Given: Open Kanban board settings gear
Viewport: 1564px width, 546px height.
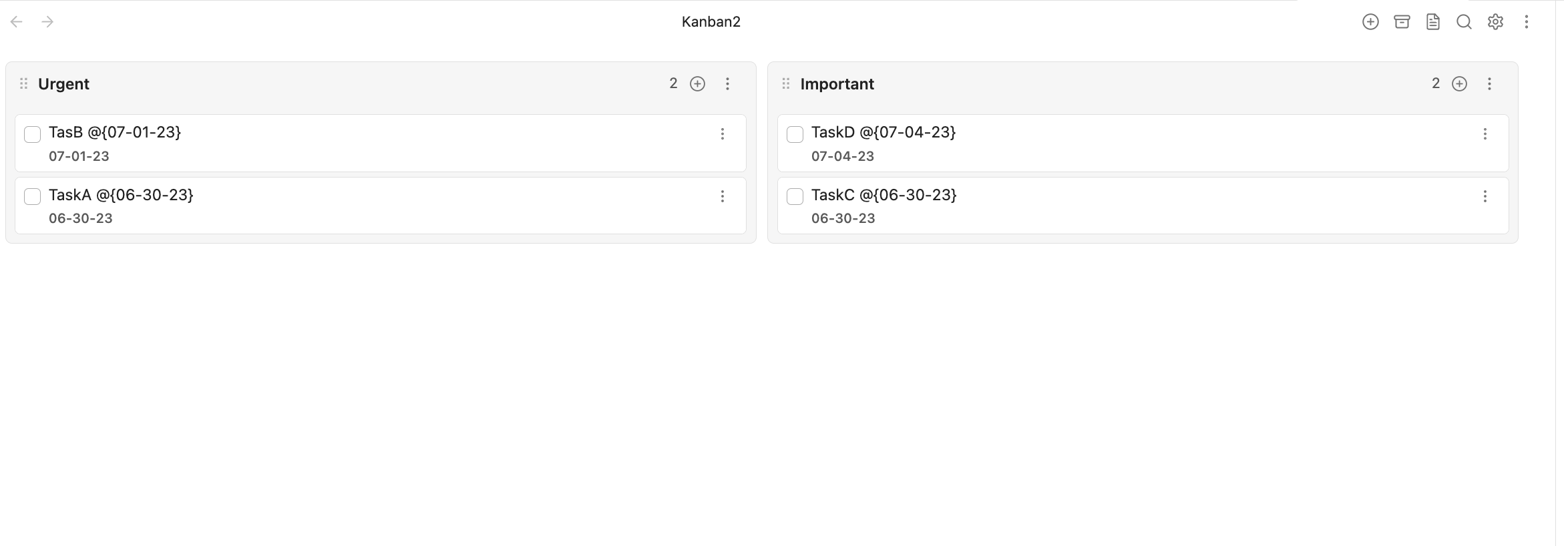Looking at the screenshot, I should coord(1495,22).
